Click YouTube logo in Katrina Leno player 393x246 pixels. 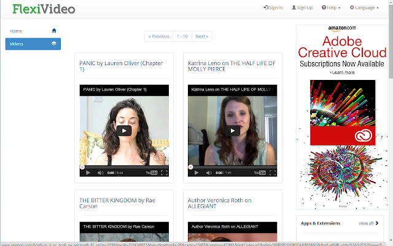coord(260,173)
